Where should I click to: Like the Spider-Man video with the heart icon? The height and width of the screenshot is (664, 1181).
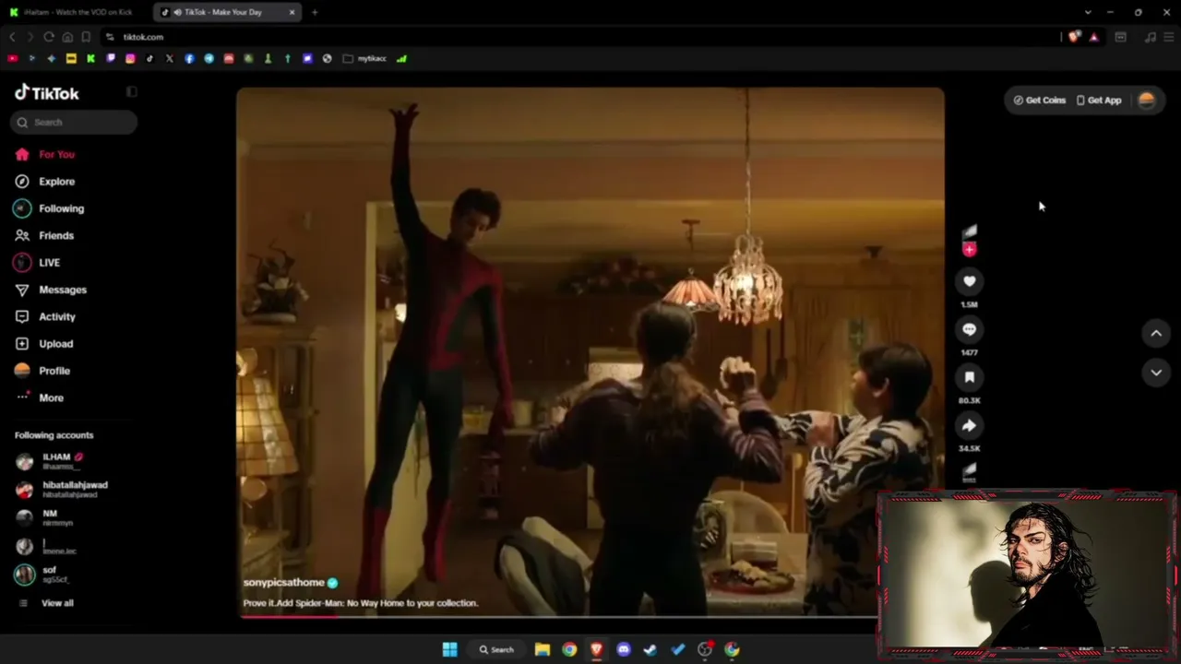[x=969, y=281]
